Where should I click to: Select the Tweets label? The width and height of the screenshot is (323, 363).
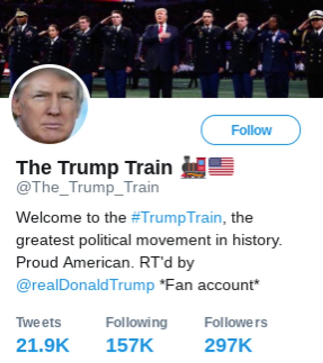pos(39,323)
